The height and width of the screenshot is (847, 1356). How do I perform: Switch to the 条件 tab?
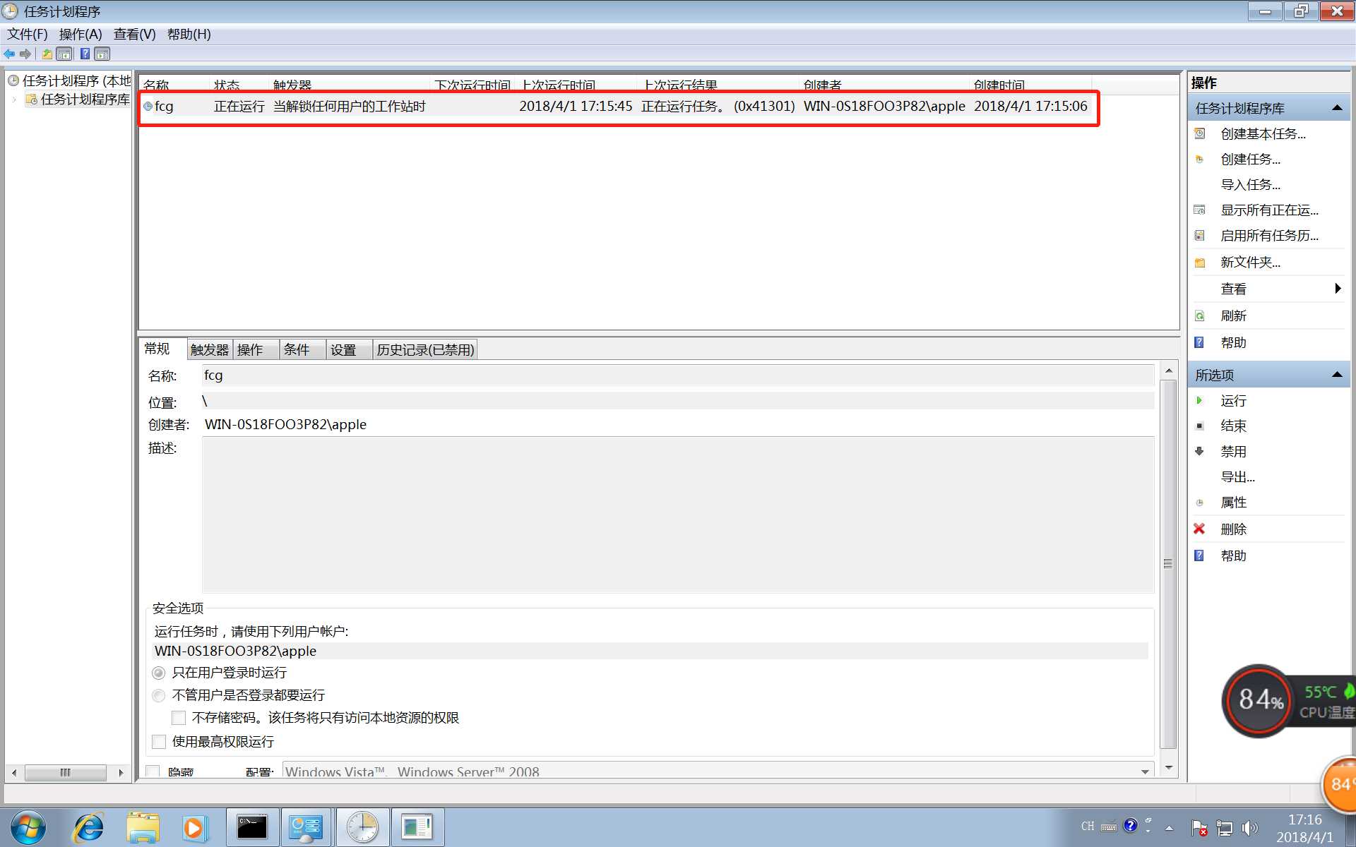(x=302, y=349)
